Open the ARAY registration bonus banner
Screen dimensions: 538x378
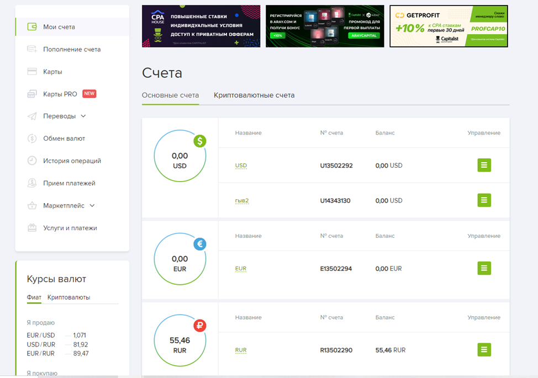point(325,26)
